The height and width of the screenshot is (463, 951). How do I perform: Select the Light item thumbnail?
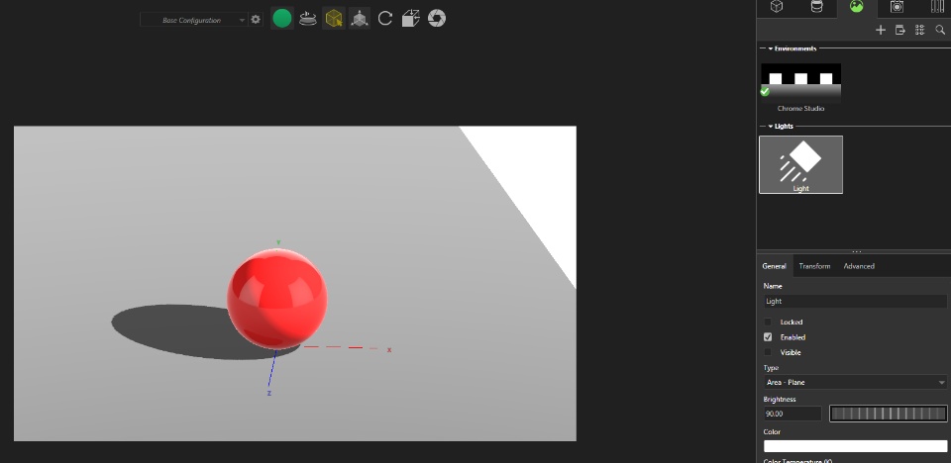pos(800,164)
